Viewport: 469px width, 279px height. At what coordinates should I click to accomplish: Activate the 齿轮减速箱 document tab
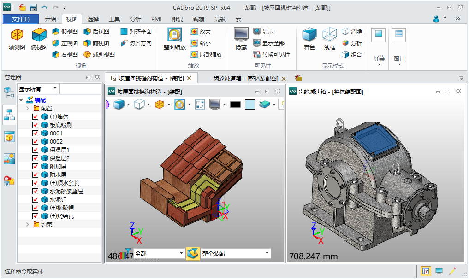[245, 78]
